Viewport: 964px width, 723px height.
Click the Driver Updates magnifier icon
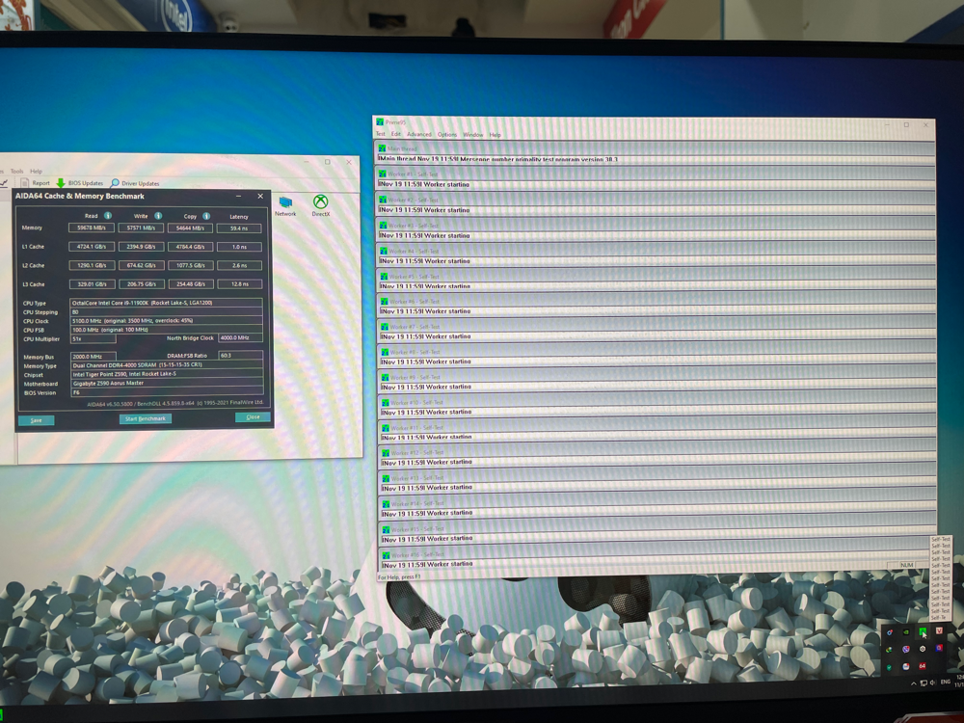point(115,182)
